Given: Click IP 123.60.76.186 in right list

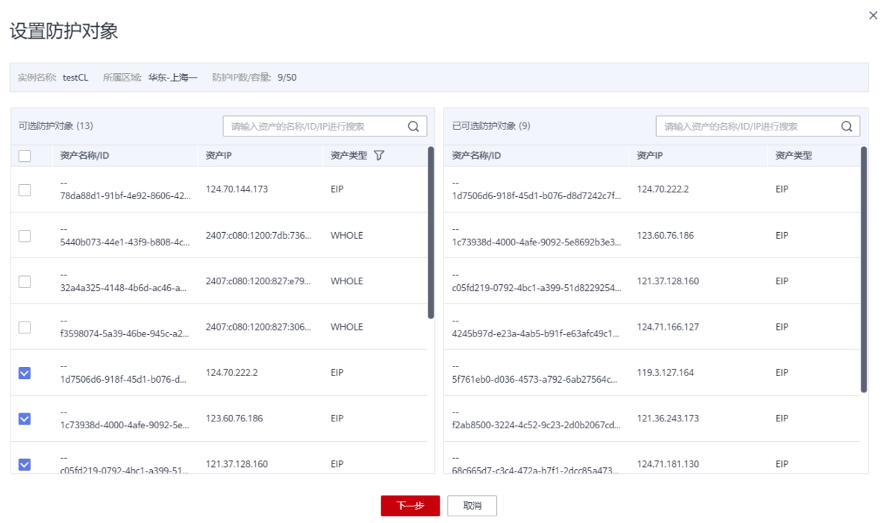Looking at the screenshot, I should pyautogui.click(x=665, y=235).
